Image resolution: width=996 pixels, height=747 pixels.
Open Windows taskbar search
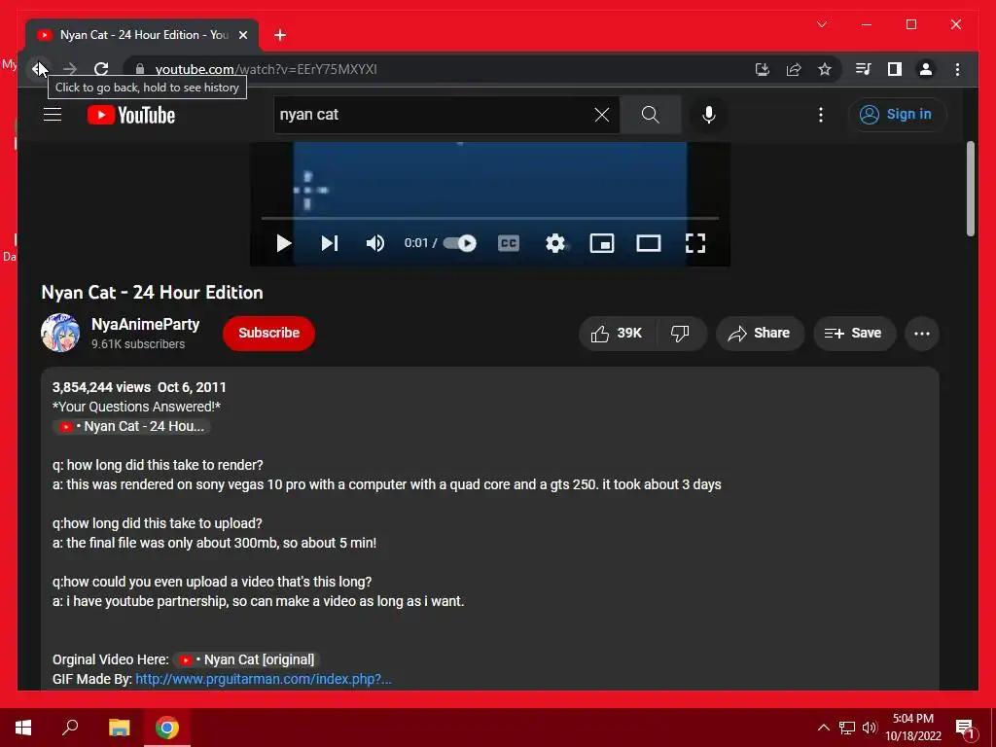click(70, 728)
